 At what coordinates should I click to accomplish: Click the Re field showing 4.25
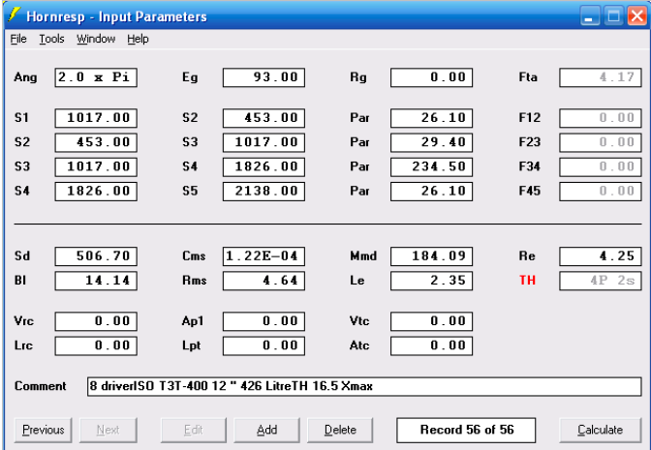[600, 256]
